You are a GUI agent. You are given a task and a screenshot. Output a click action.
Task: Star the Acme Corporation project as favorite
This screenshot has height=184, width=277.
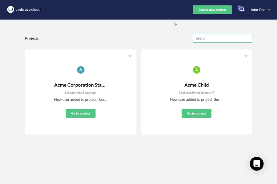[x=130, y=56]
